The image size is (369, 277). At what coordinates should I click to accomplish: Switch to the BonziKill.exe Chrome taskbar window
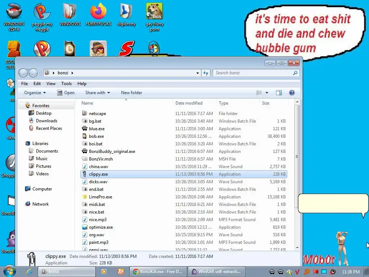(x=158, y=272)
